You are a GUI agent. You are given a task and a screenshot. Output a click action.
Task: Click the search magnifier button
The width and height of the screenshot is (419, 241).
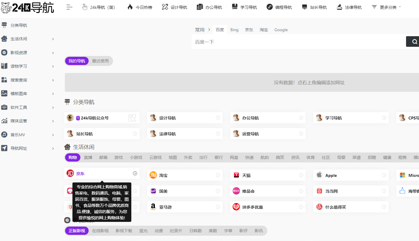click(415, 41)
